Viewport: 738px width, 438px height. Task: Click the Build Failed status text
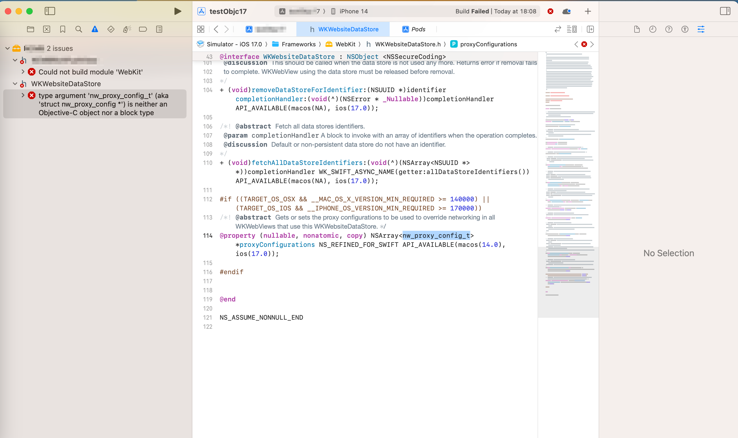[x=495, y=11]
